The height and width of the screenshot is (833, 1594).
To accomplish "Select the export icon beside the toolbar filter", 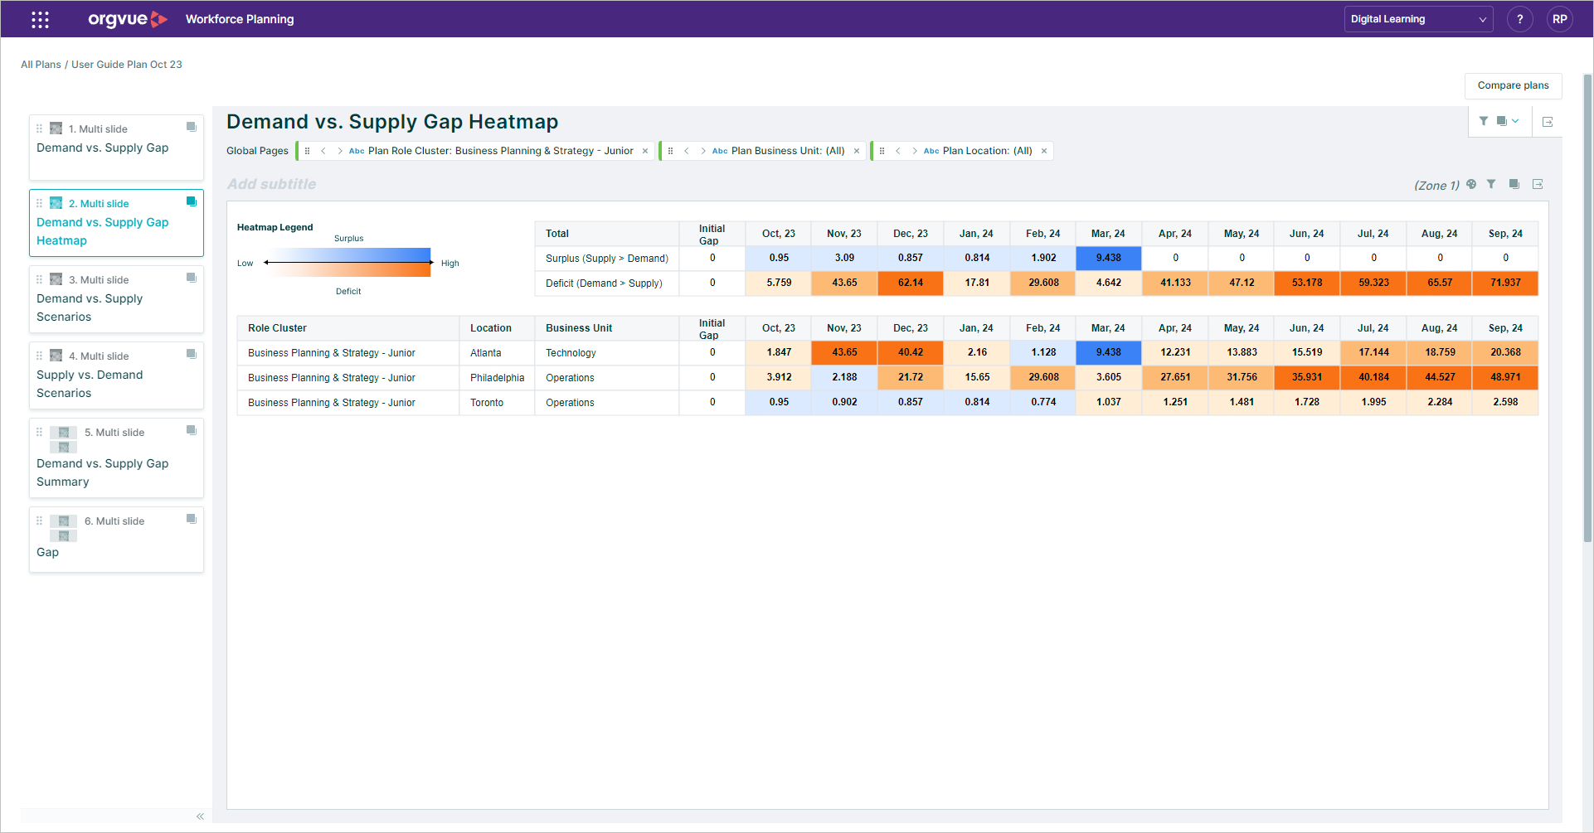I will point(1548,122).
